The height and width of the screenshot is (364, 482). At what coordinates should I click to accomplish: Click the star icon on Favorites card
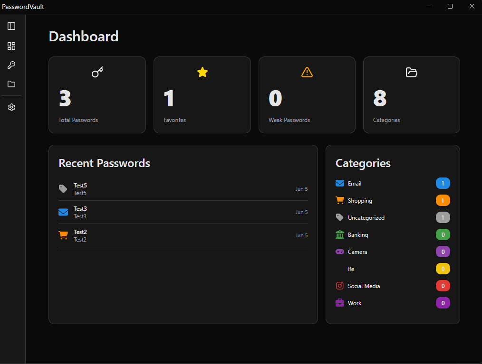coord(202,72)
